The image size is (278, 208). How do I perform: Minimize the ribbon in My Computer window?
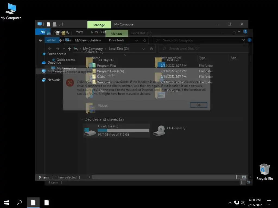(x=239, y=31)
